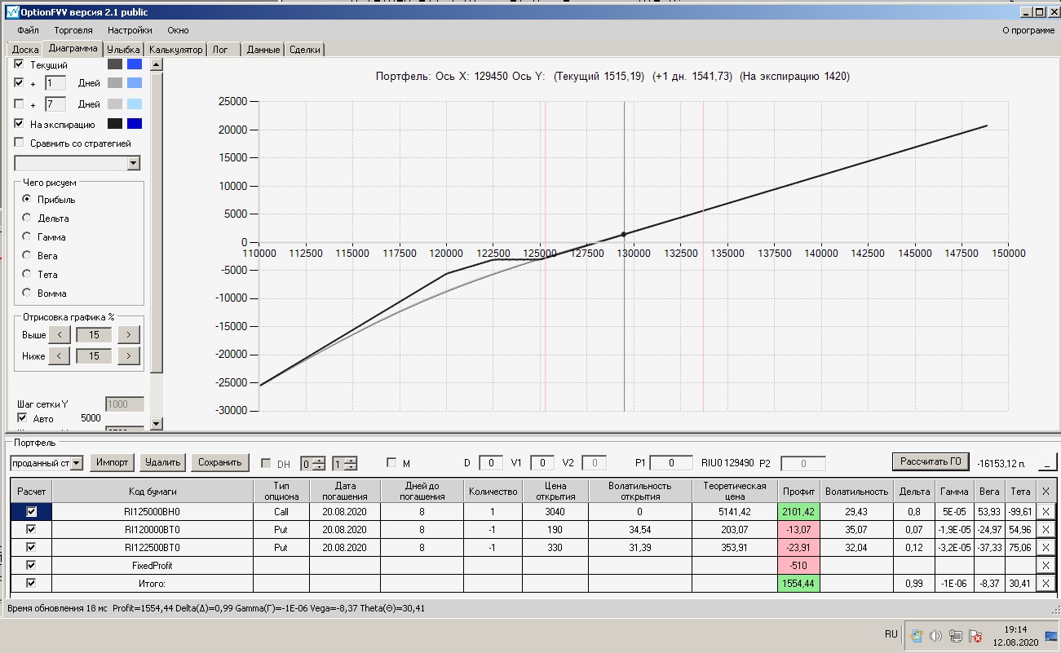Tick the M checkbox in portfolio toolbar
Screen dimensions: 1061x653
click(x=391, y=463)
